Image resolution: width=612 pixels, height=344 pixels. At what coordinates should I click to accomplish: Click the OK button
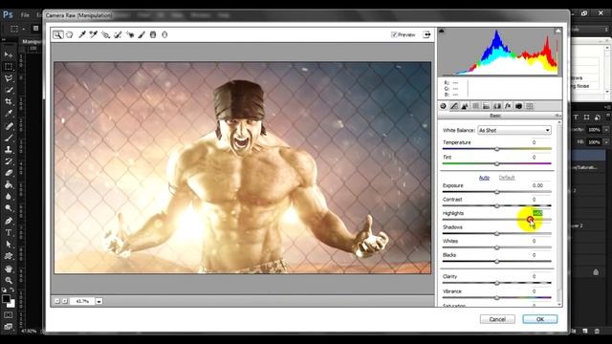pos(539,319)
